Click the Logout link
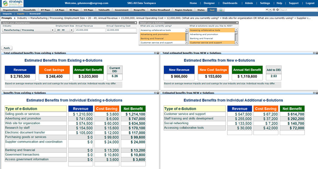The width and height of the screenshot is (318, 169). pos(310,3)
